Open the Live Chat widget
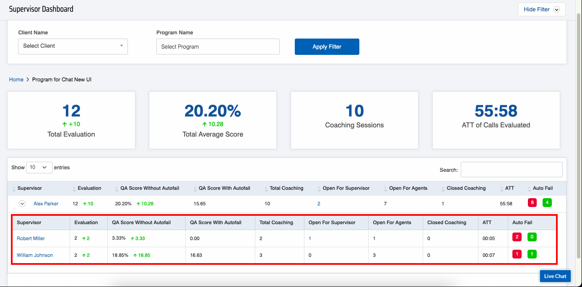Screen dimensions: 582x287 (555, 276)
